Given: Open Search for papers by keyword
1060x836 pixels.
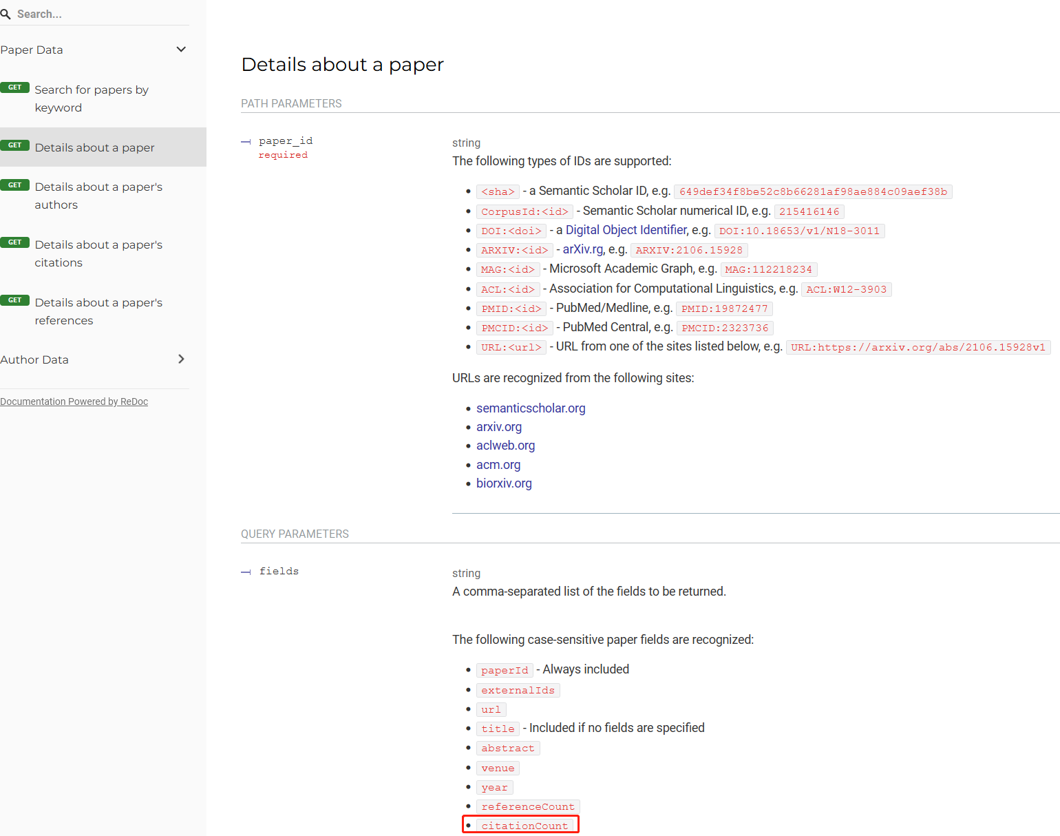Looking at the screenshot, I should [92, 98].
